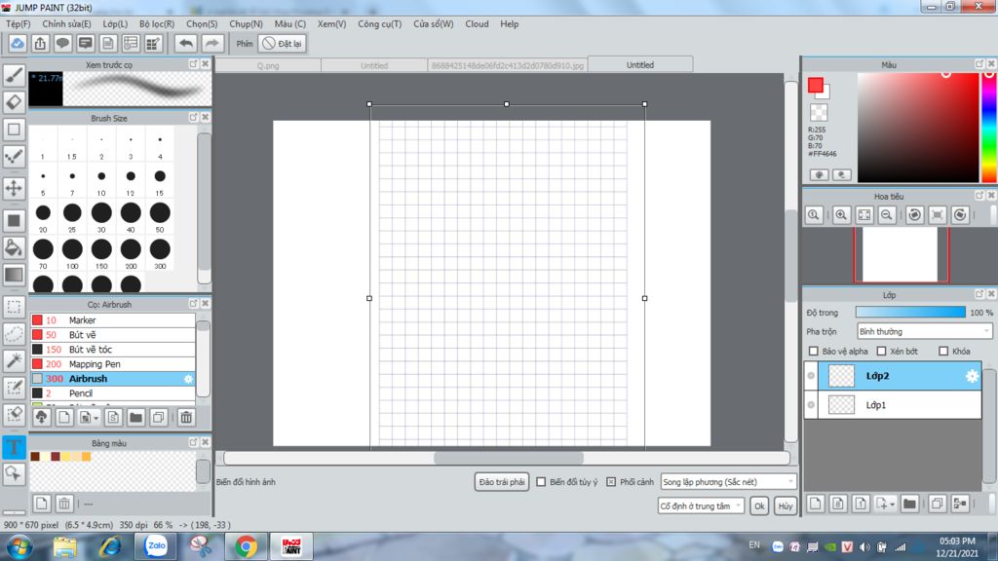Open Song lập phương interpolation dropdown
Image resolution: width=998 pixels, height=561 pixels.
tap(728, 482)
